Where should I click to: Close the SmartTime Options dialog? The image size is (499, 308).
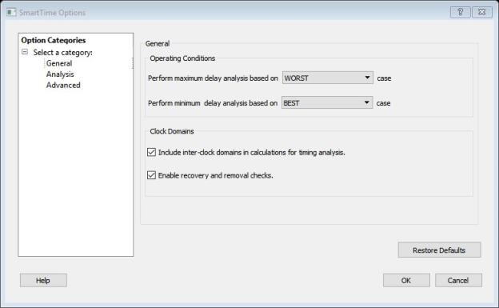pos(482,12)
